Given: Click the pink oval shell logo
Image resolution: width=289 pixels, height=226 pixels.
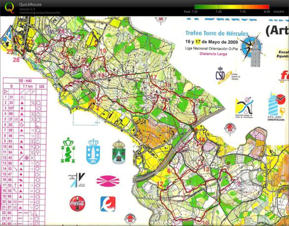Looking at the screenshot, I should click(108, 181).
